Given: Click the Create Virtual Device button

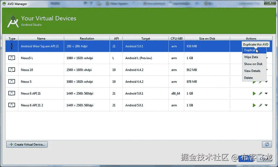Looking at the screenshot, I should [27, 144].
